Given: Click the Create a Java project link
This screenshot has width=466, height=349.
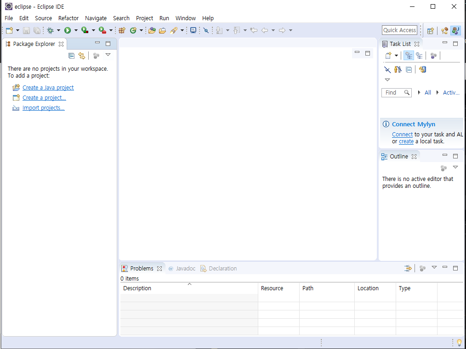Looking at the screenshot, I should 48,88.
